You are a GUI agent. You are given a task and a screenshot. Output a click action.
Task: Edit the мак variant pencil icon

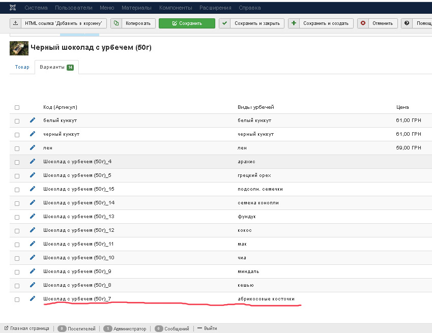(33, 244)
